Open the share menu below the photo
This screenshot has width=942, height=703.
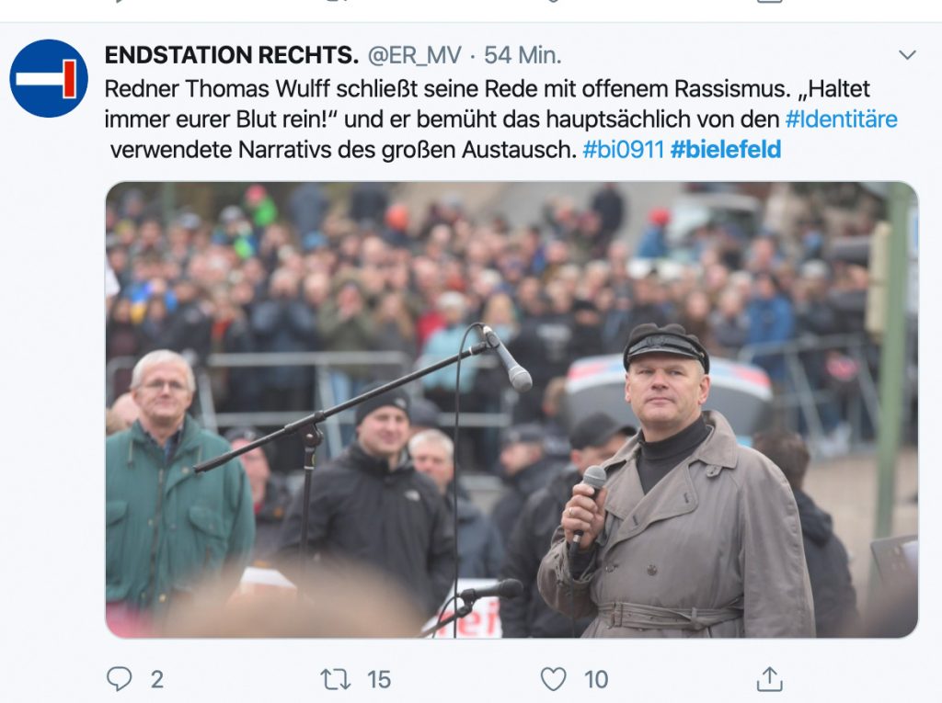[770, 679]
